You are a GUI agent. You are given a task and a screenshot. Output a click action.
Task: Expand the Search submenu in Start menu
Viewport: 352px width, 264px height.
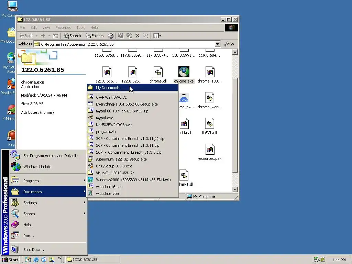[x=48, y=214]
